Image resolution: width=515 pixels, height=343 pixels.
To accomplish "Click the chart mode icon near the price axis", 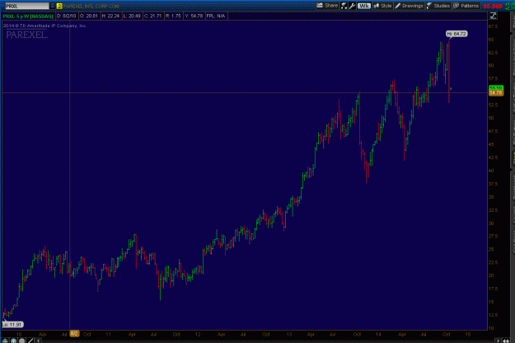I will (493, 16).
